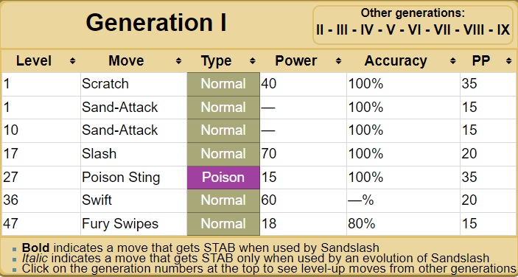Open Generation IX moves

503,30
